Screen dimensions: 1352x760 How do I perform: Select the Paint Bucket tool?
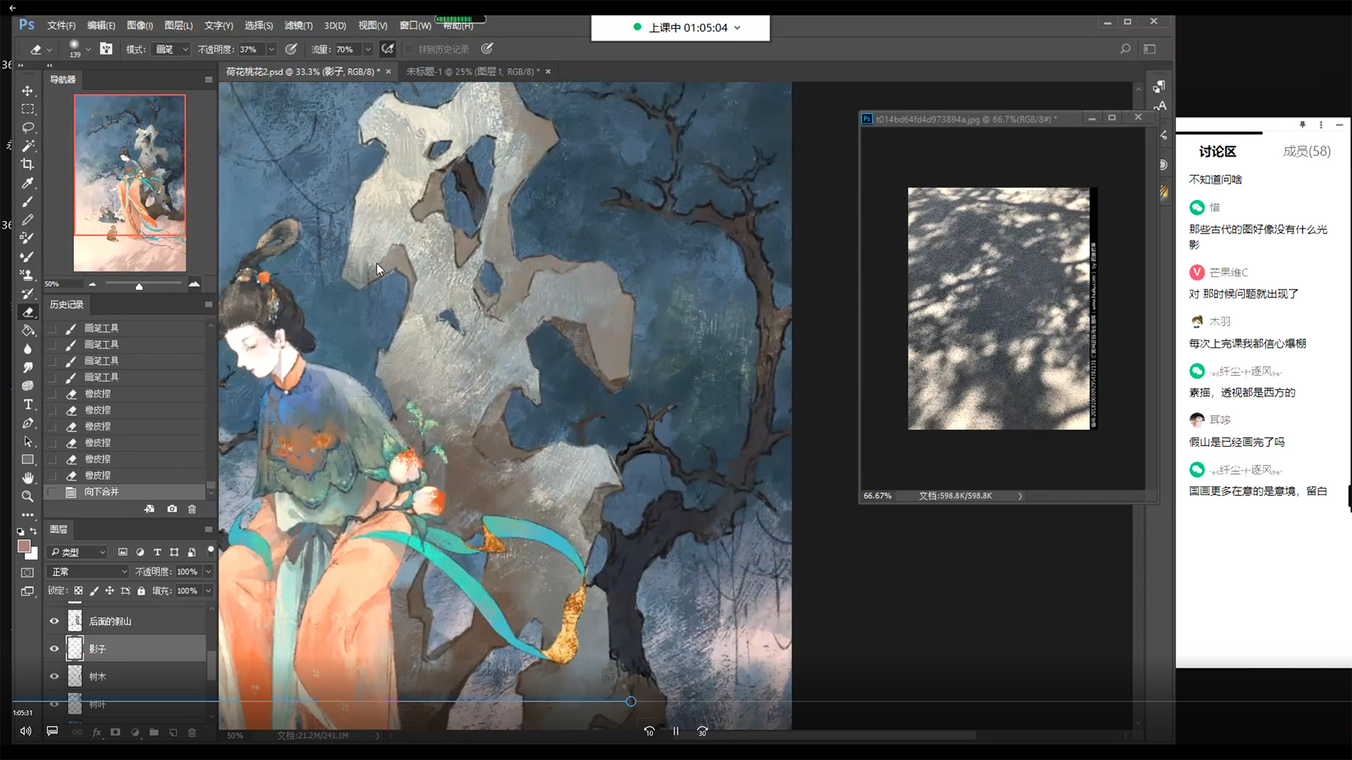pos(27,330)
